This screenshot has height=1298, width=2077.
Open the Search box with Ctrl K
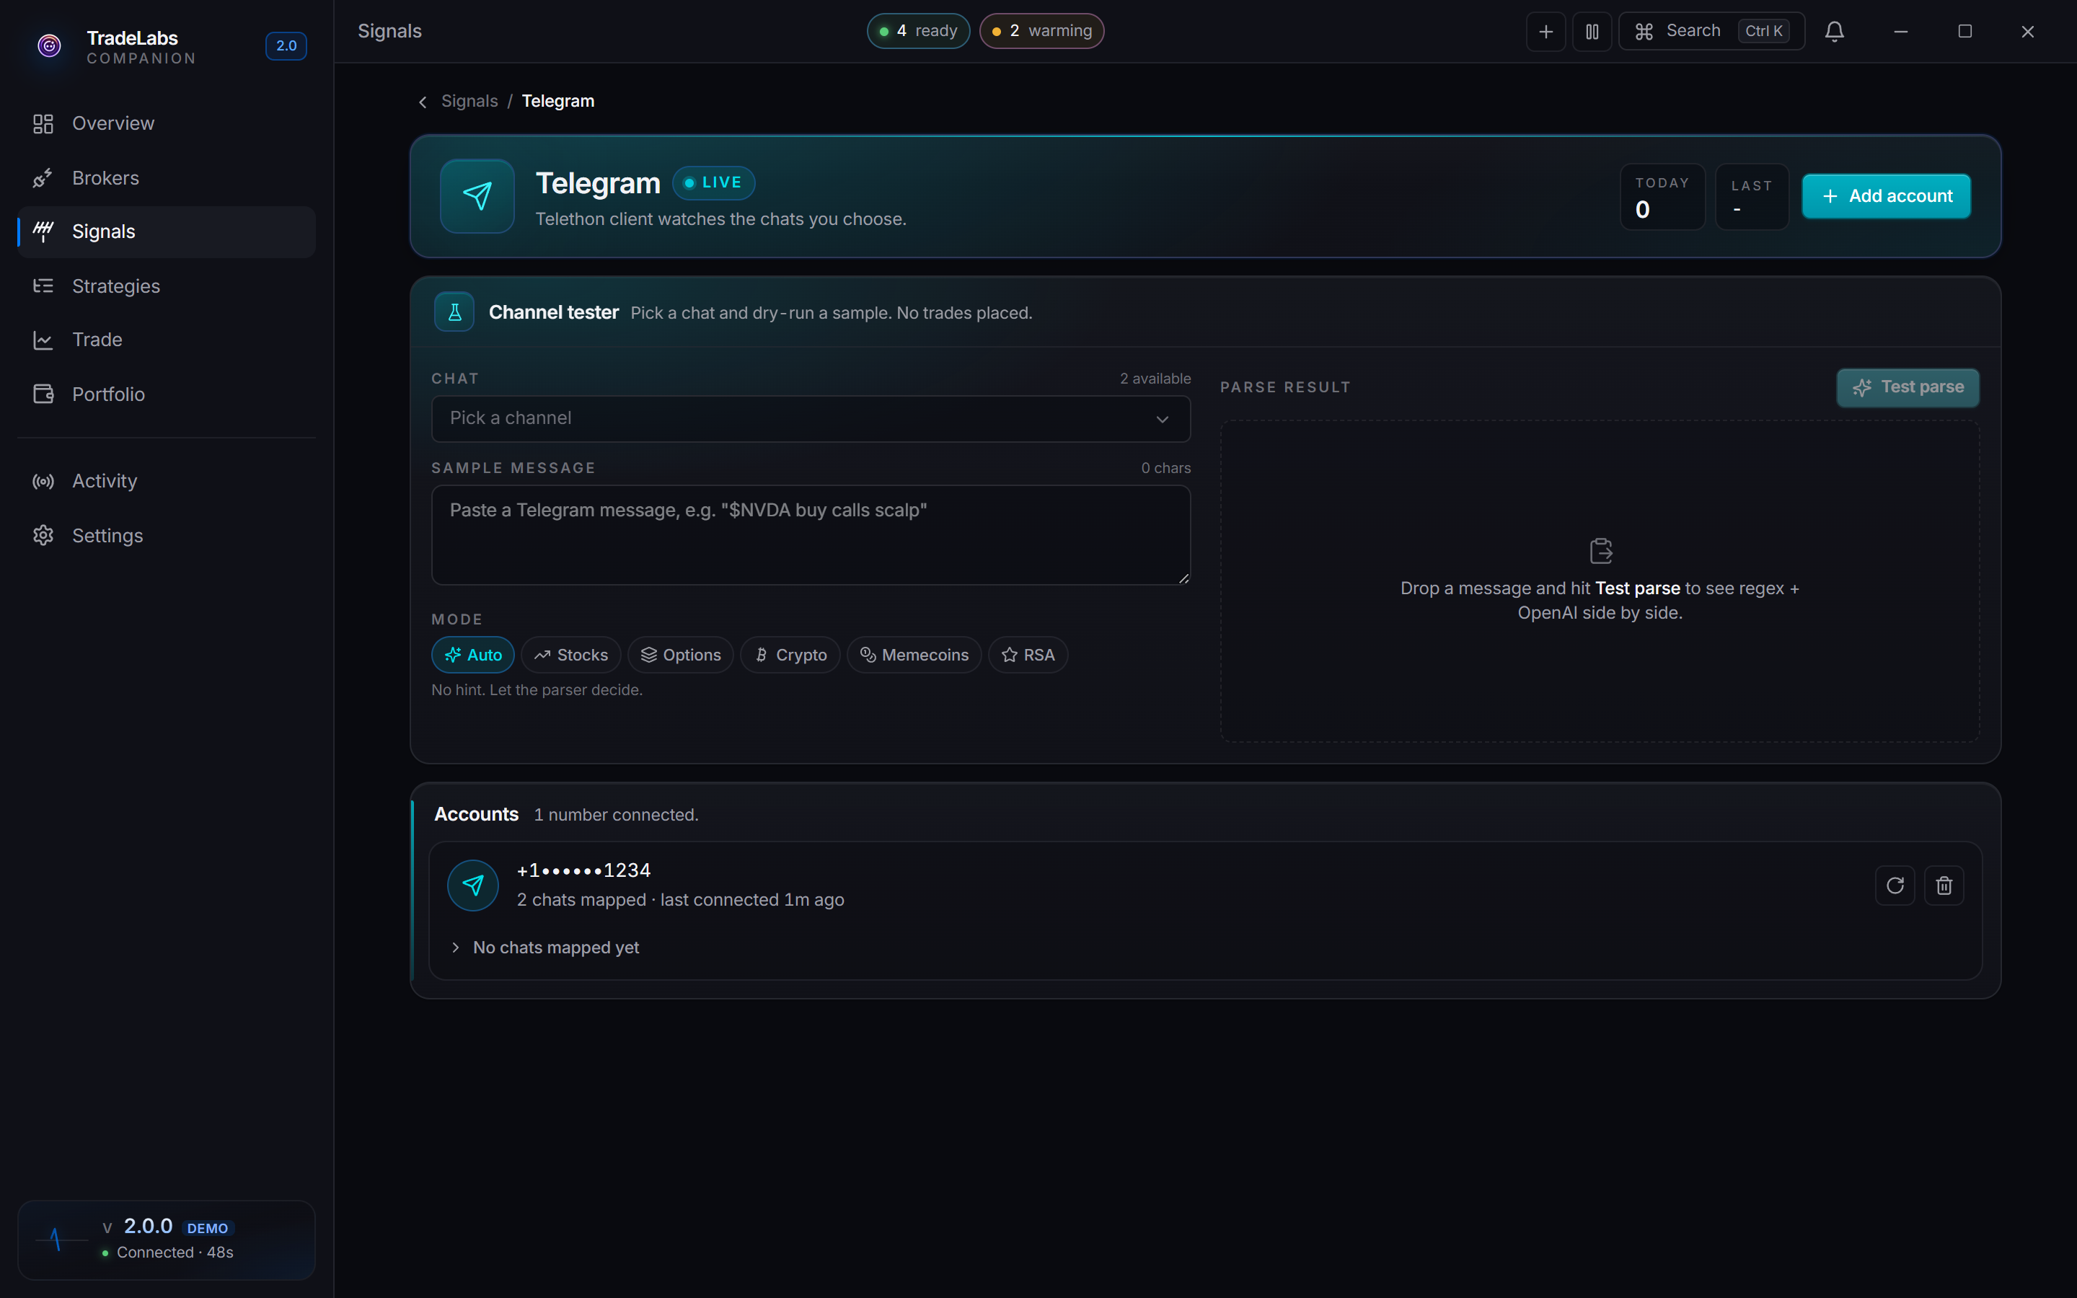point(1711,32)
